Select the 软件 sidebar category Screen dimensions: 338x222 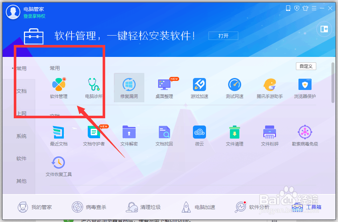(x=21, y=159)
